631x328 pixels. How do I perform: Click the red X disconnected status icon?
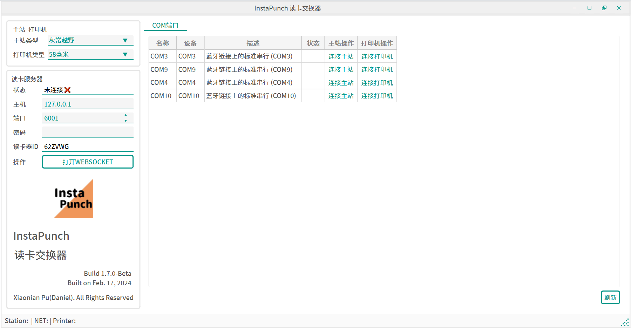coord(68,90)
